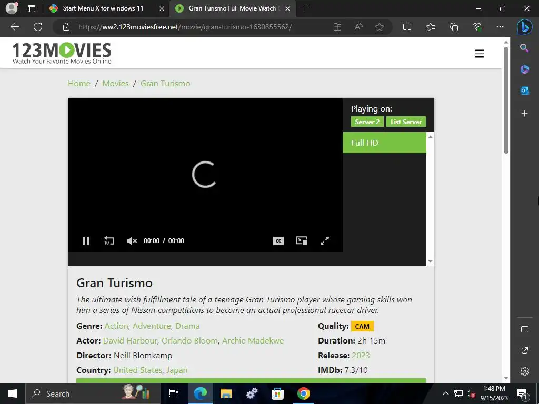Refresh the current page
539x404 pixels.
coord(38,27)
